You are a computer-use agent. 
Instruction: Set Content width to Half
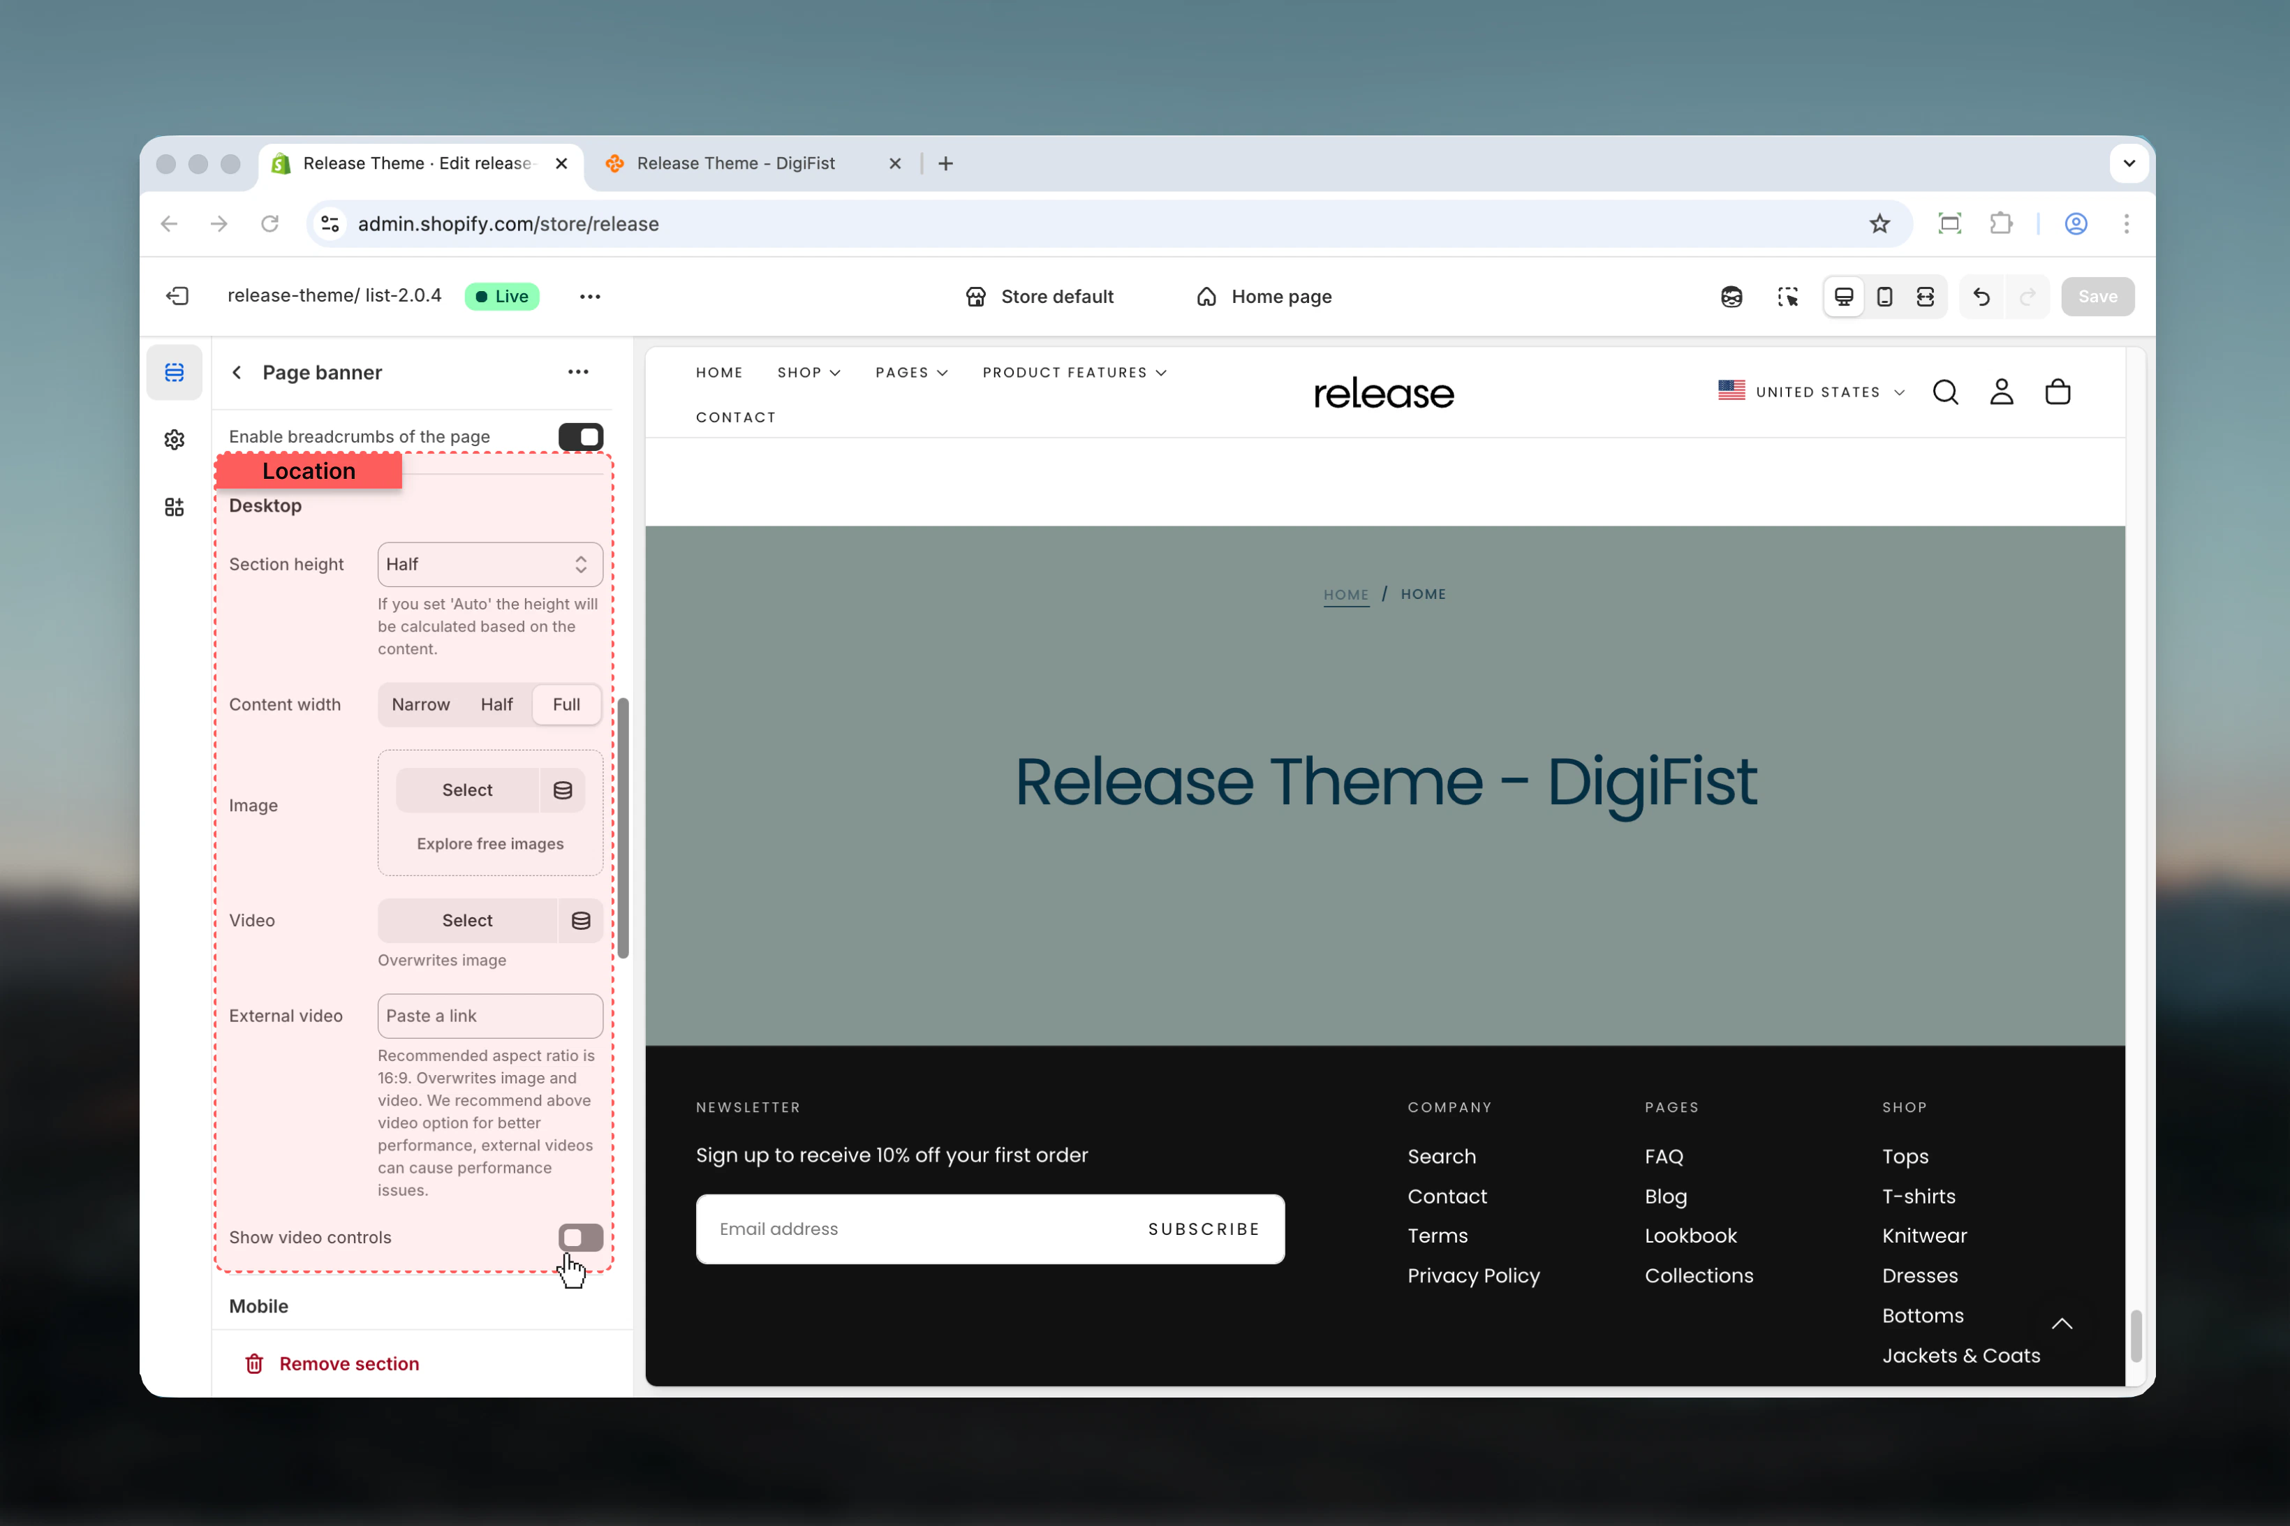496,704
